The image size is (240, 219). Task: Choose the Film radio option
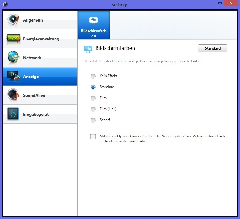93,98
